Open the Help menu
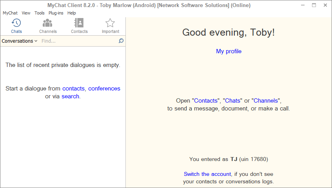This screenshot has height=188, width=332. (x=72, y=13)
